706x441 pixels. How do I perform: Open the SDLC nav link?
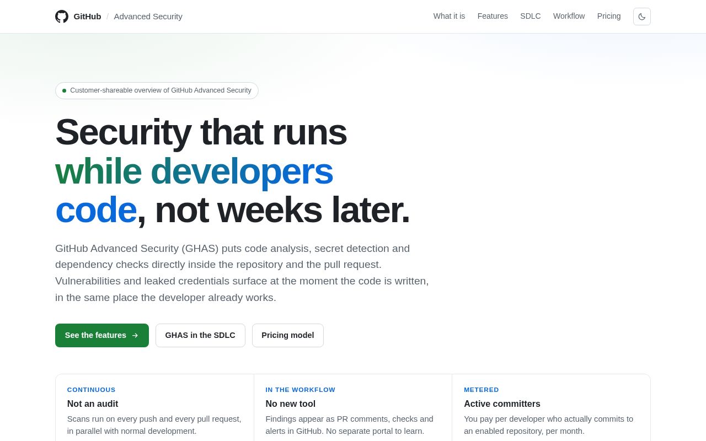(531, 16)
